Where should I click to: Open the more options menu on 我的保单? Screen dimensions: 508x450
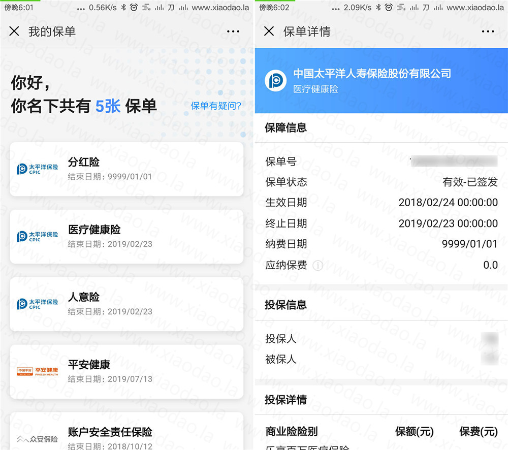(233, 31)
